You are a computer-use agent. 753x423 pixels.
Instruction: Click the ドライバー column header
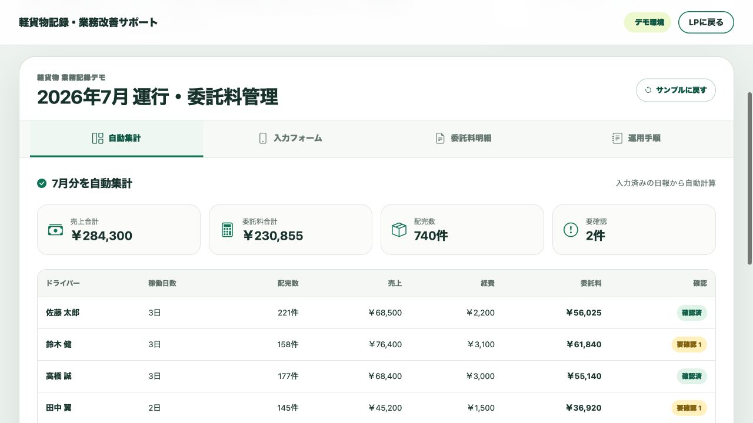tap(63, 283)
